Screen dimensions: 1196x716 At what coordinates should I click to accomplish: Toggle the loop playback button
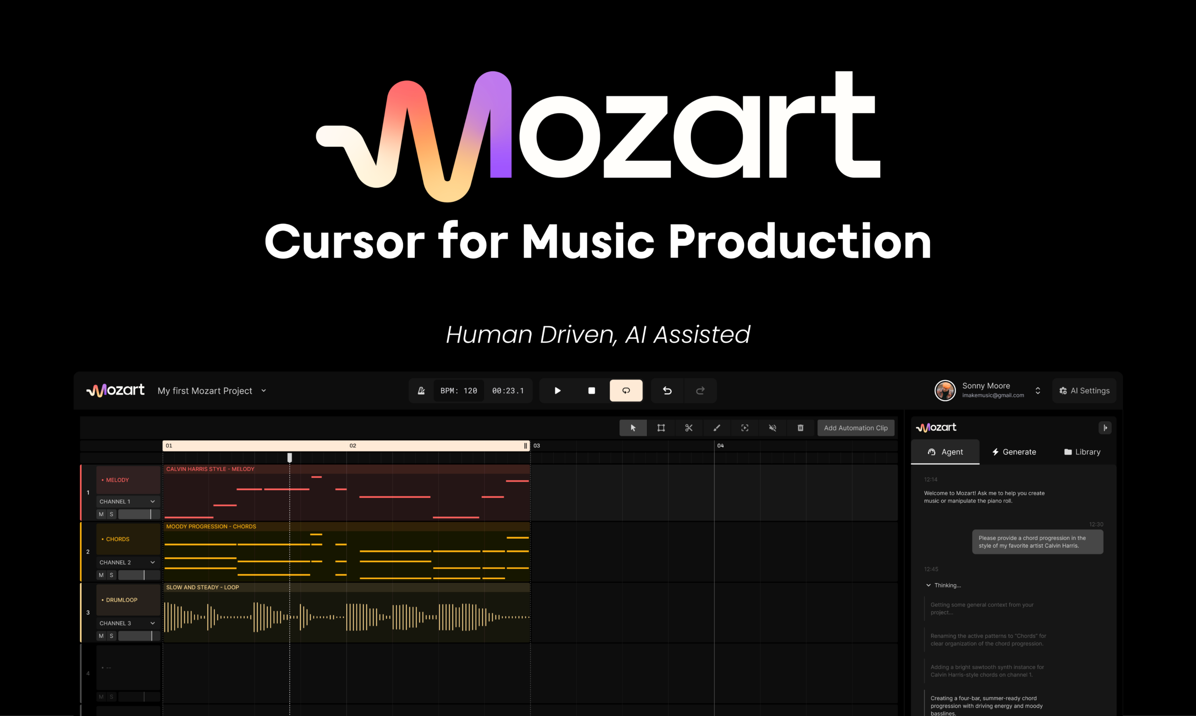[626, 391]
